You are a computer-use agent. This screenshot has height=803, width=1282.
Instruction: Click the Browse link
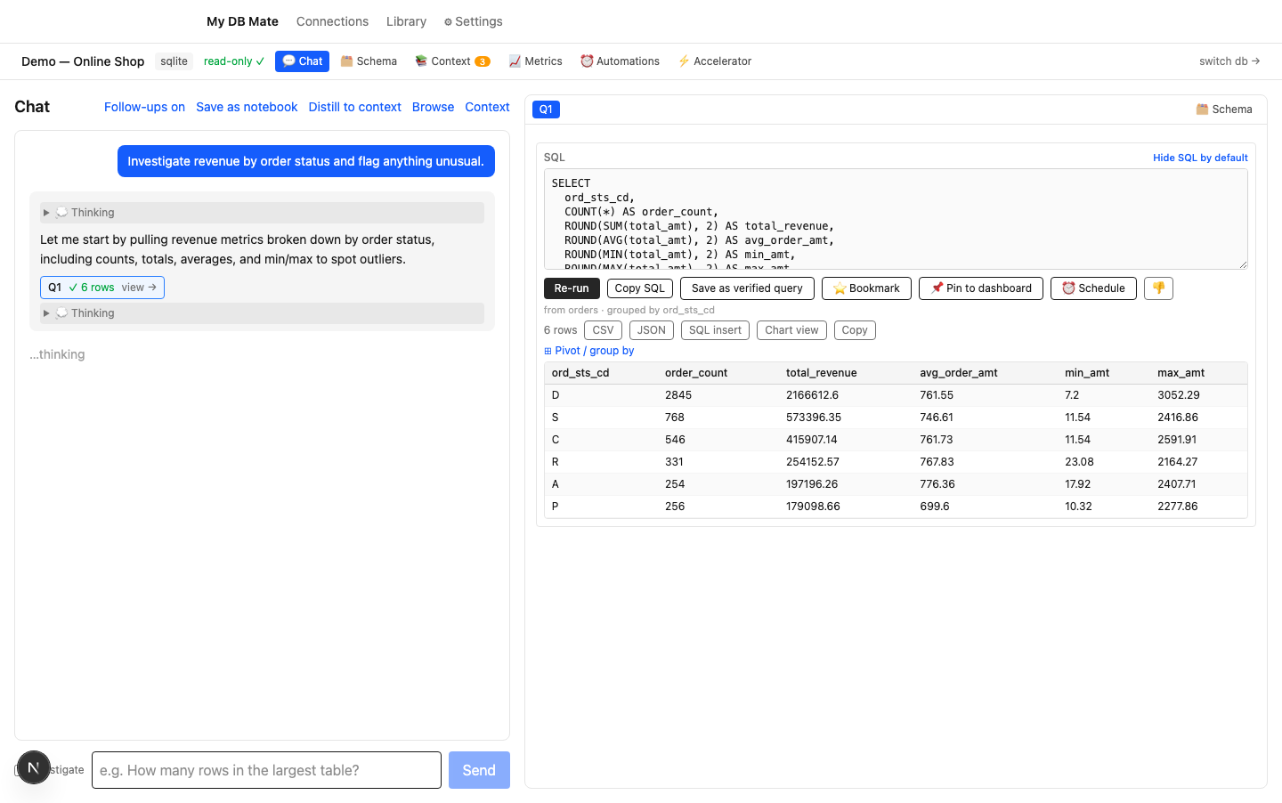pos(433,107)
